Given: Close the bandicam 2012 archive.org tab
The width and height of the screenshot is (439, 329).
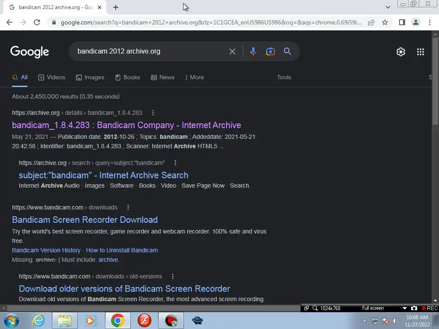Looking at the screenshot, I should (99, 7).
